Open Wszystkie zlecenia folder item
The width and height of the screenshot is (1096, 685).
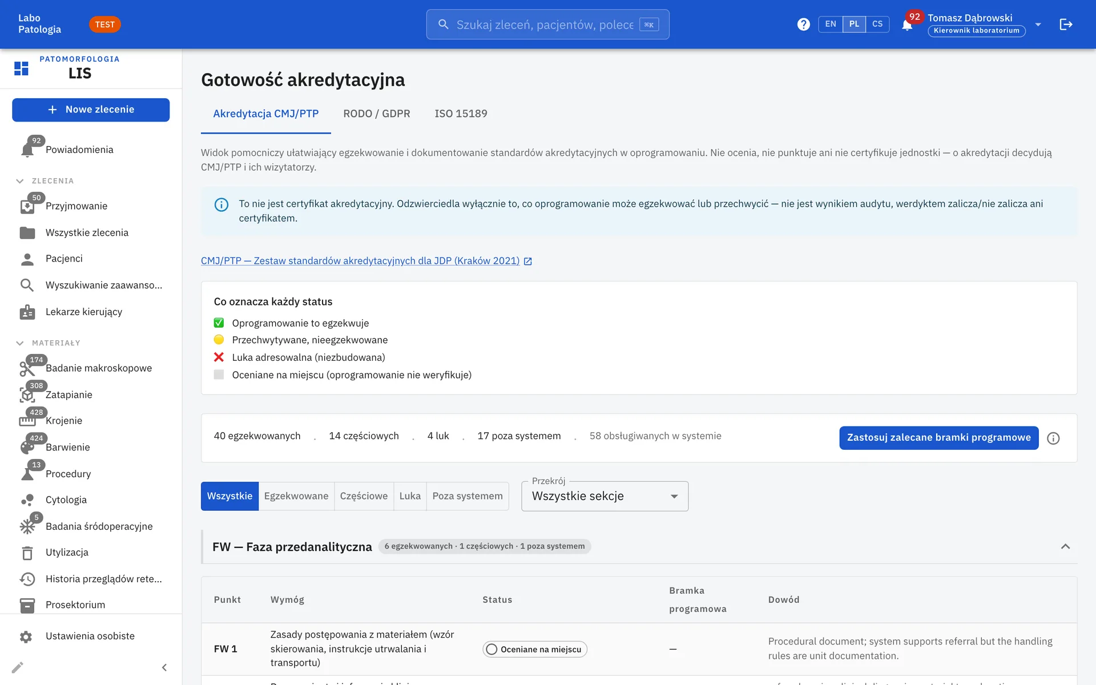coord(91,232)
